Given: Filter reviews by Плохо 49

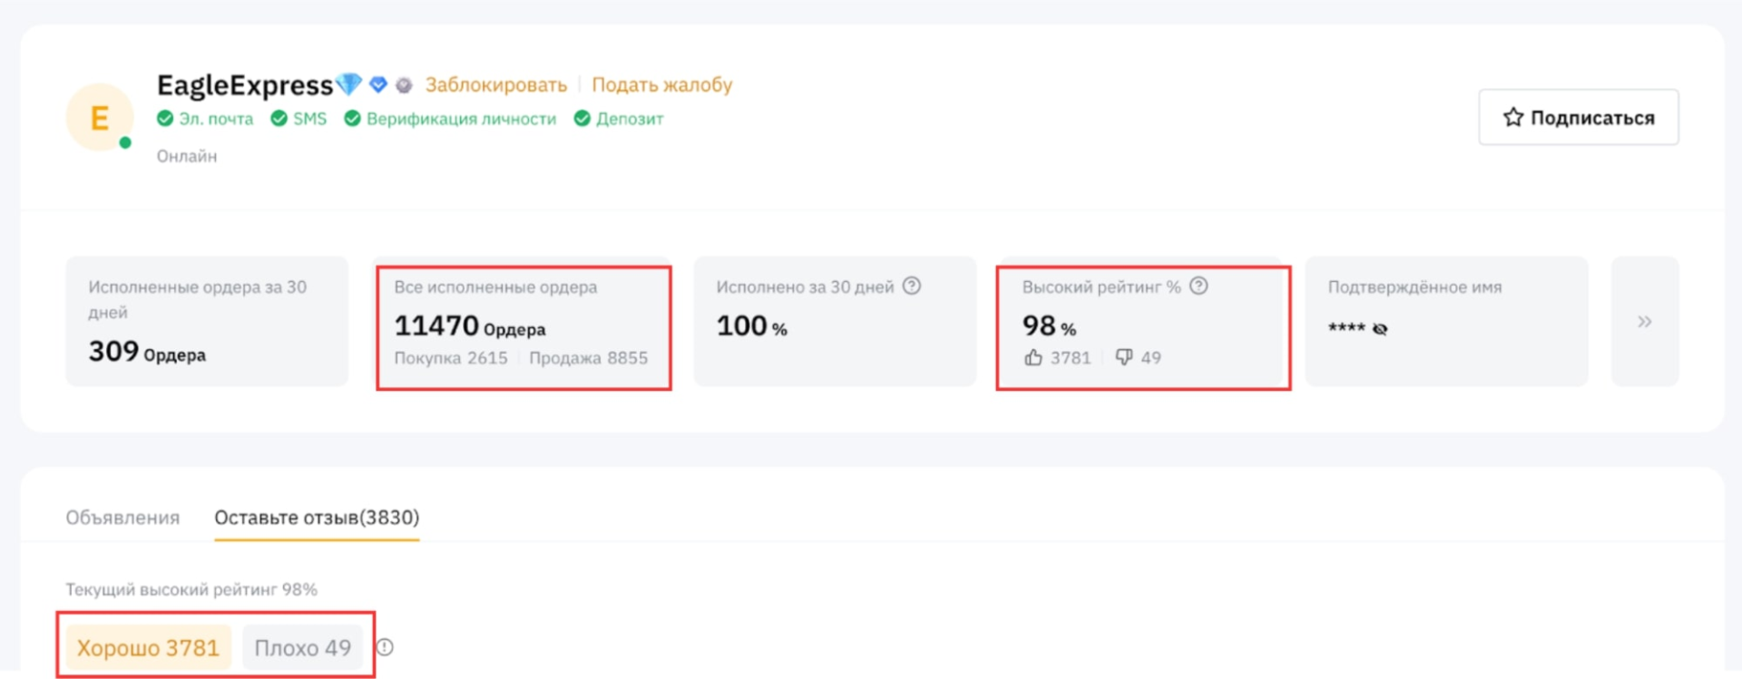Looking at the screenshot, I should (x=302, y=647).
